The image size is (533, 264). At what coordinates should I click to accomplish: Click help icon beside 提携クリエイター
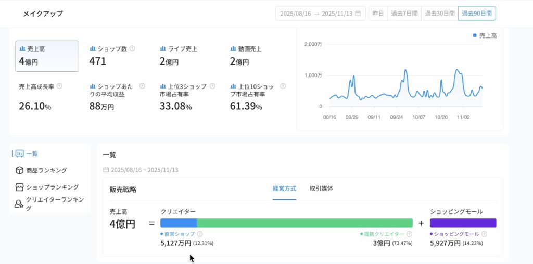(x=409, y=234)
